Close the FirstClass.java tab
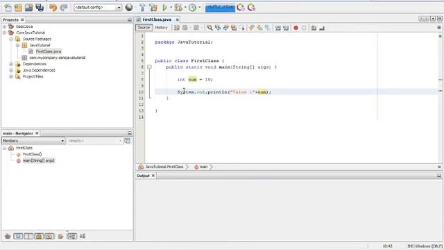 [x=178, y=19]
